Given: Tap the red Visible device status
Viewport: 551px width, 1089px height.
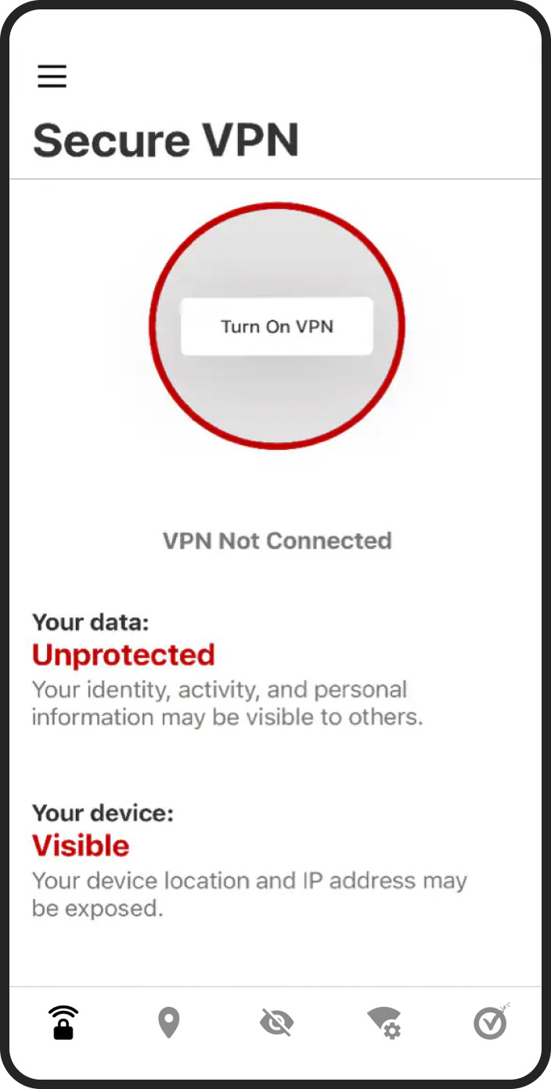Looking at the screenshot, I should click(x=81, y=846).
